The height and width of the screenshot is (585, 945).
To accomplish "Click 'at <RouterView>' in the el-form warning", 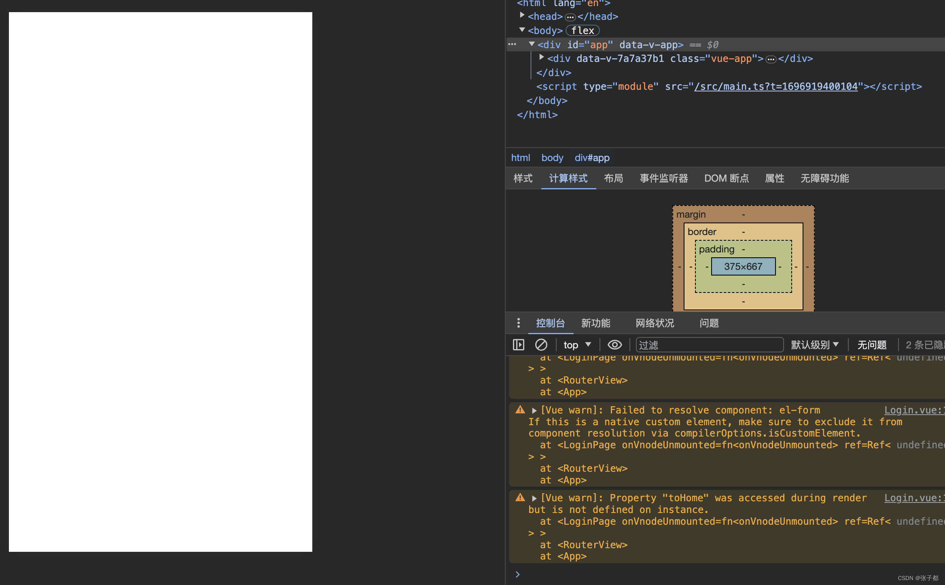I will pos(584,468).
